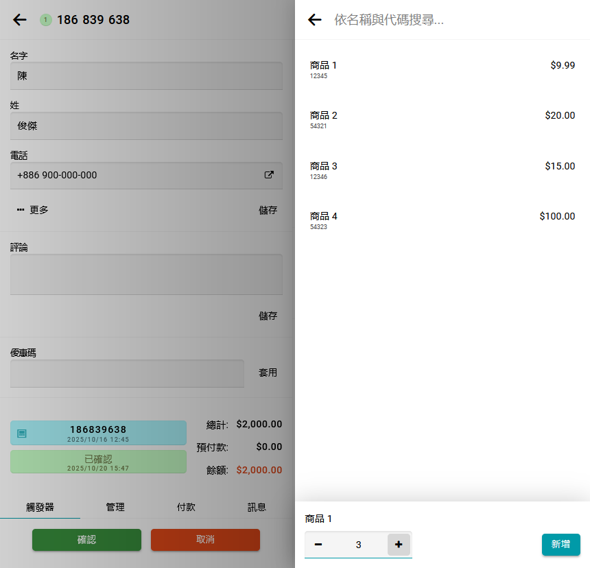
Task: Apply promo code with 套用 button
Action: (268, 372)
